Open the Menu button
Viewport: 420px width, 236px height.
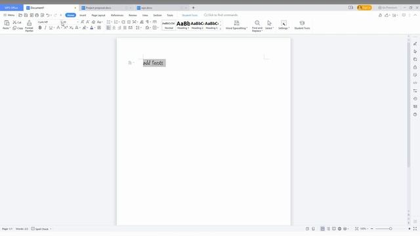click(9, 15)
